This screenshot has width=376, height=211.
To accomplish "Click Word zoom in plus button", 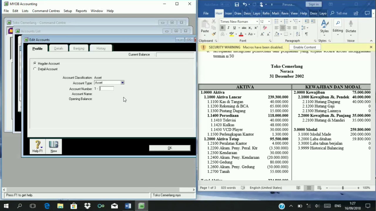I will (x=358, y=188).
